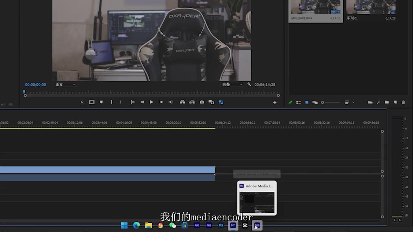Open After Effects from the taskbar
413x232 pixels.
point(197,225)
